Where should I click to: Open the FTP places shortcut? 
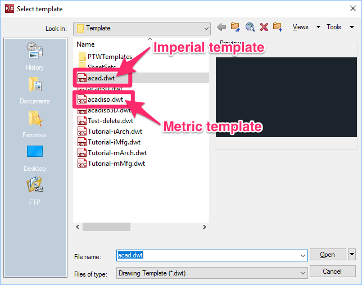tap(35, 191)
